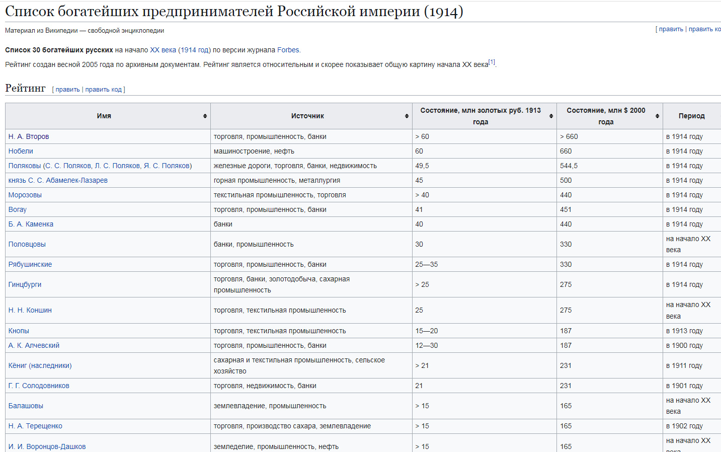
Task: Click править next to Рейтинг heading
Action: 67,90
